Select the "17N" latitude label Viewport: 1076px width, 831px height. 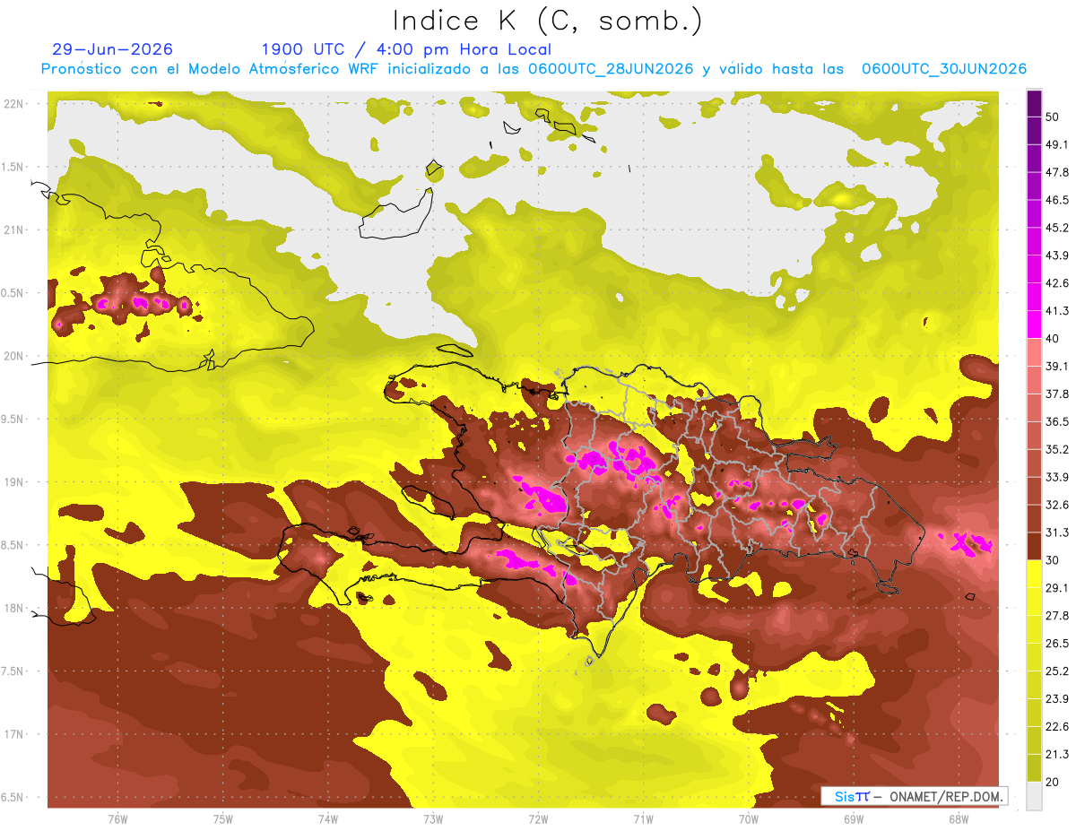[x=15, y=734]
